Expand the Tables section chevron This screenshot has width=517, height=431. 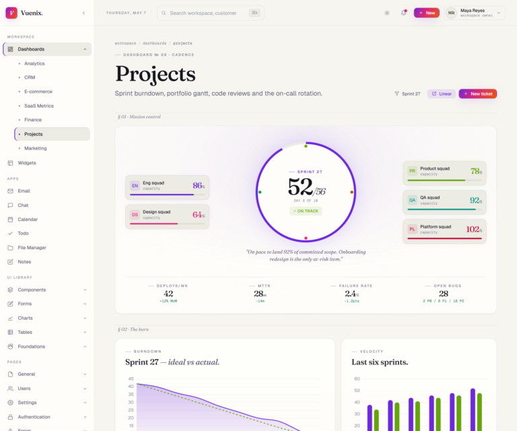pyautogui.click(x=85, y=332)
